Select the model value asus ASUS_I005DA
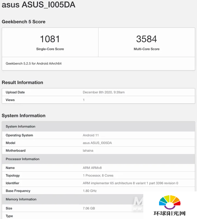This screenshot has height=219, width=197. (x=97, y=143)
